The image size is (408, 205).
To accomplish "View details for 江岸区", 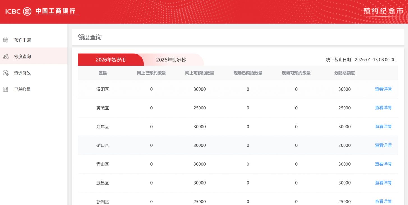I will [383, 126].
